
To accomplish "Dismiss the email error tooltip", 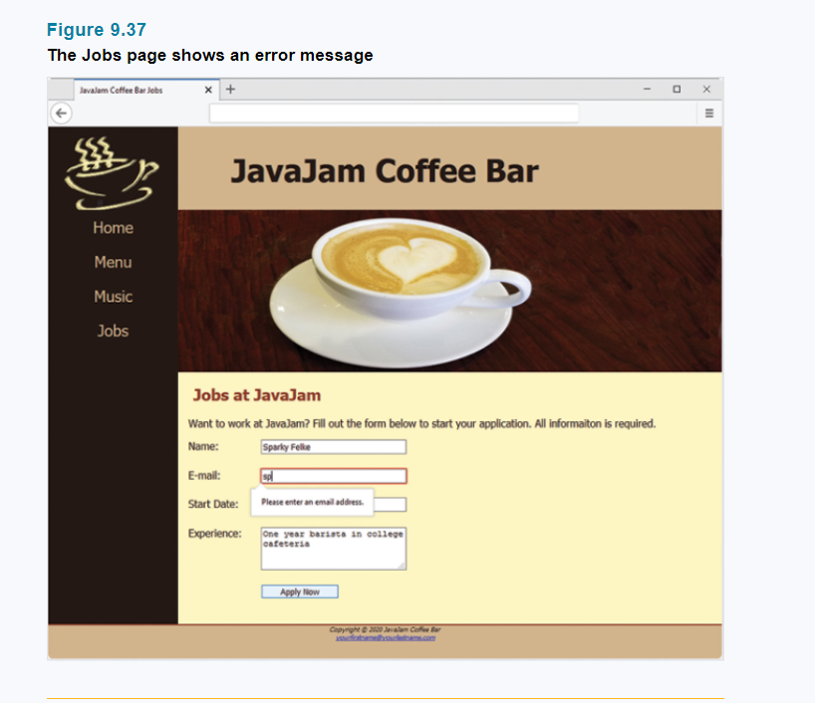I will click(311, 502).
